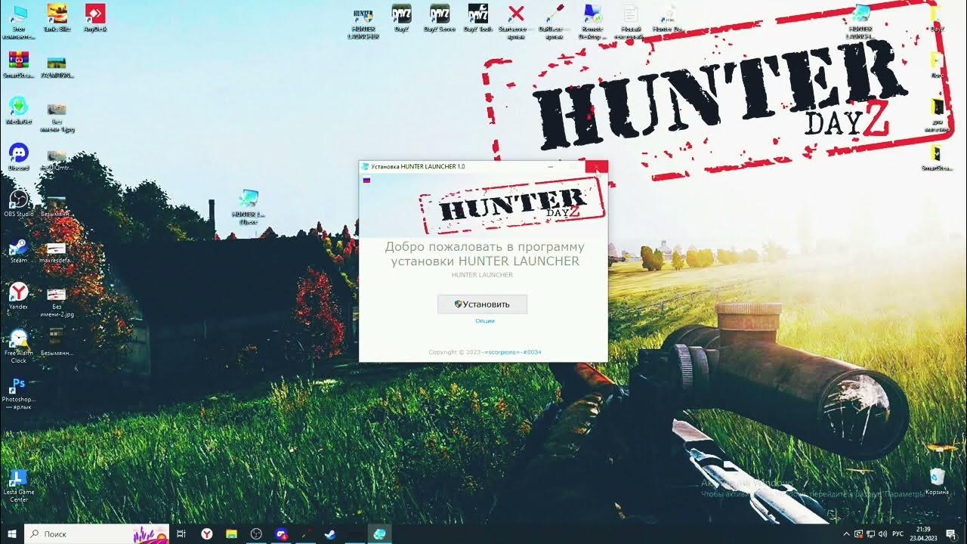The image size is (967, 544).
Task: Switch the РУС input language indicator
Action: click(897, 534)
